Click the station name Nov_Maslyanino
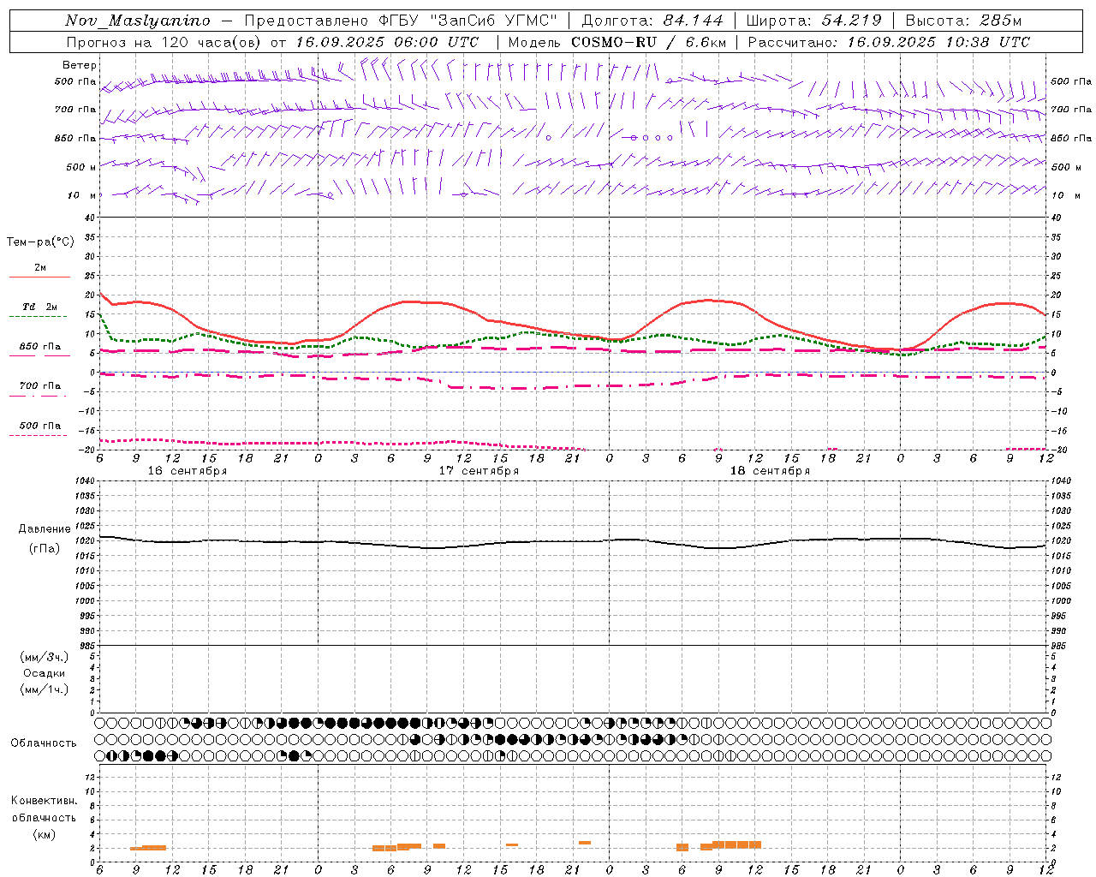The width and height of the screenshot is (1096, 877). click(138, 21)
